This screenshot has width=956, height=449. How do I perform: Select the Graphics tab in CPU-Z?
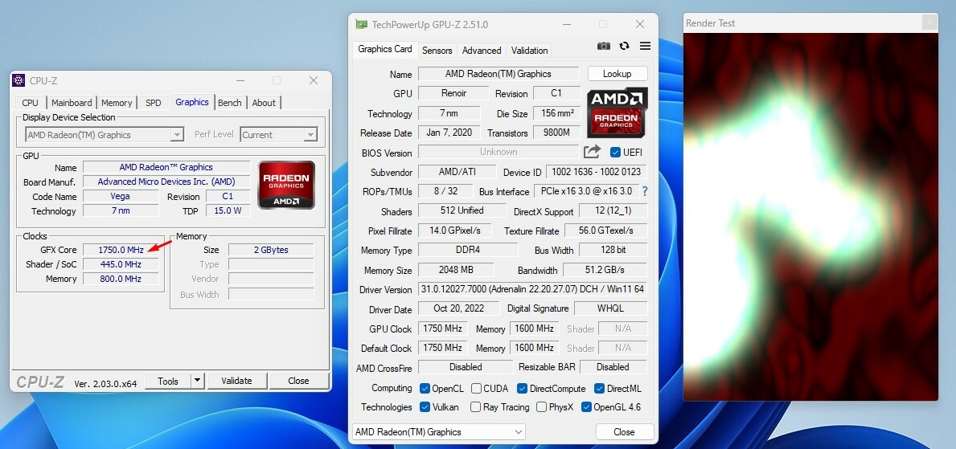click(192, 102)
